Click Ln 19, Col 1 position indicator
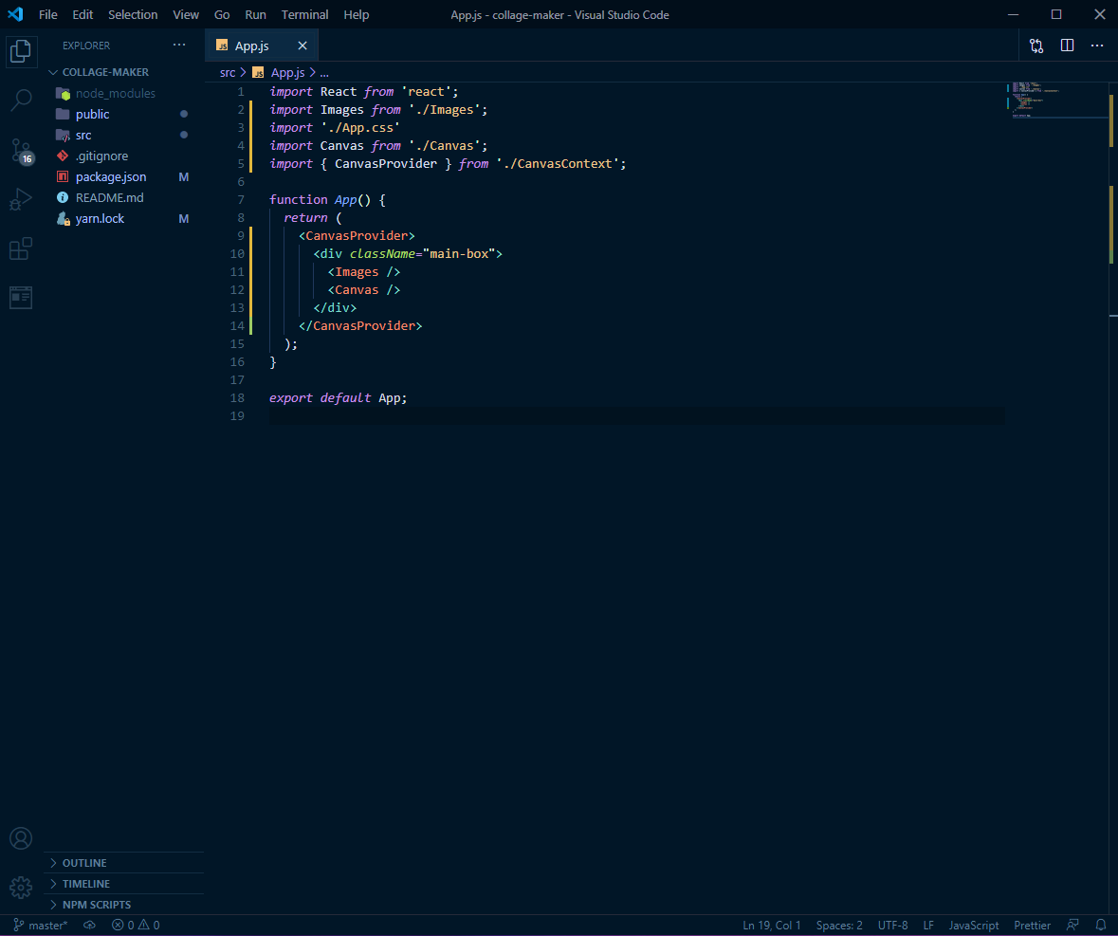Screen dimensions: 1118x936 click(x=772, y=926)
